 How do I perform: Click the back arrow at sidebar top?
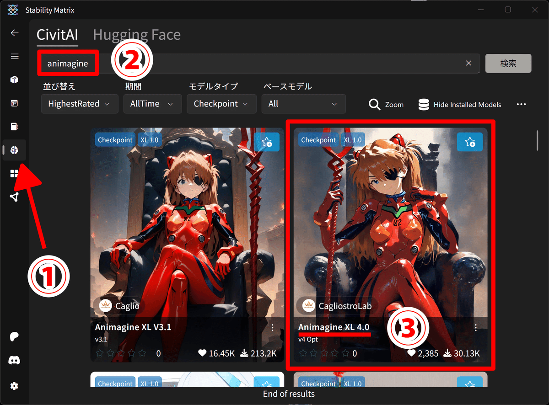tap(15, 32)
